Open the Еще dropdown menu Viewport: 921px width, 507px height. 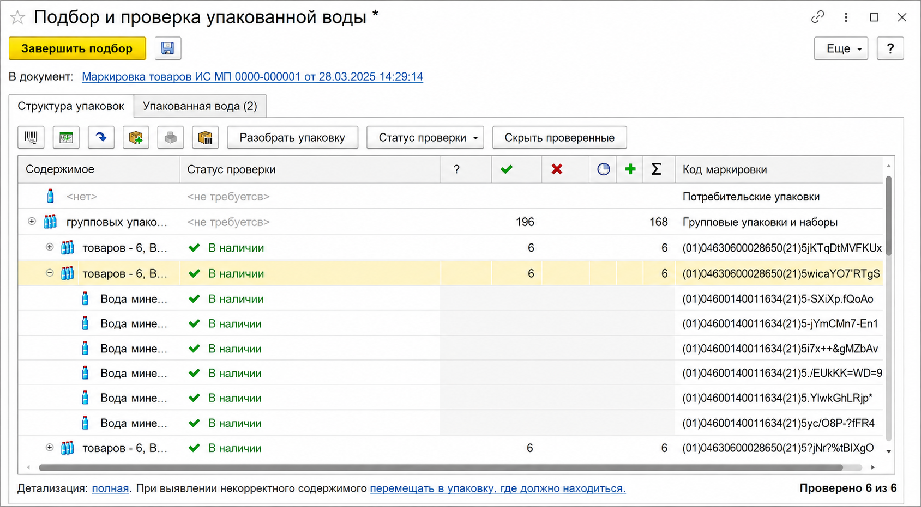[x=841, y=48]
